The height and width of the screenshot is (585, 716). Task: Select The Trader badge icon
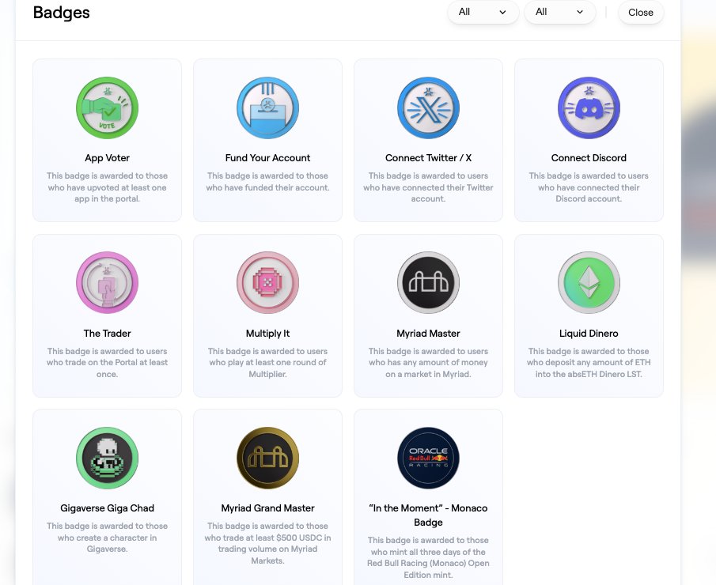(107, 282)
